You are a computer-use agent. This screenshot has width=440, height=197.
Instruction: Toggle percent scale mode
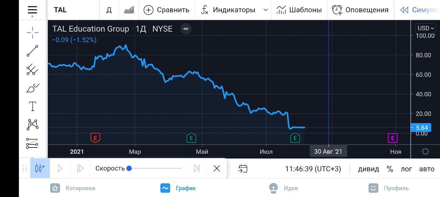tap(390, 169)
